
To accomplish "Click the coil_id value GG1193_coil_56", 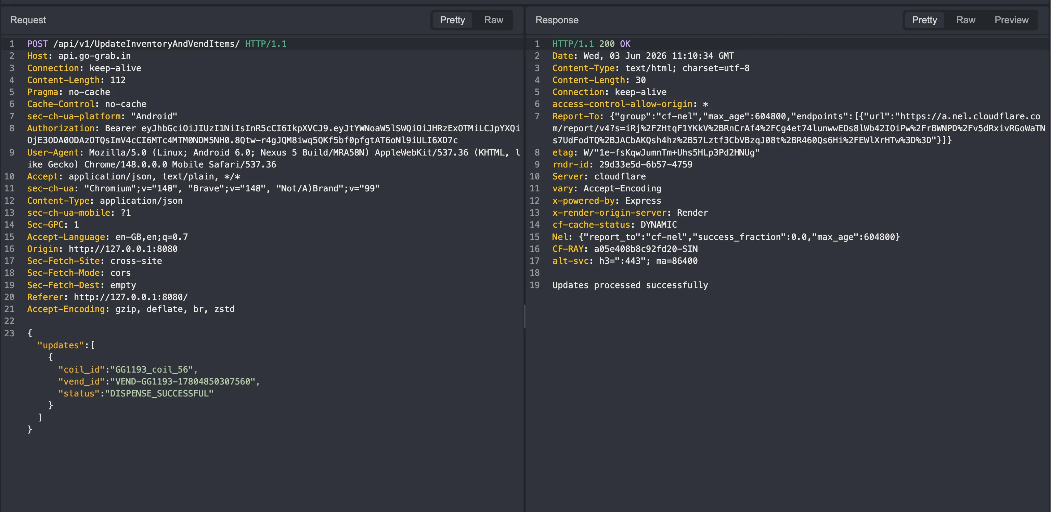I will pyautogui.click(x=151, y=369).
